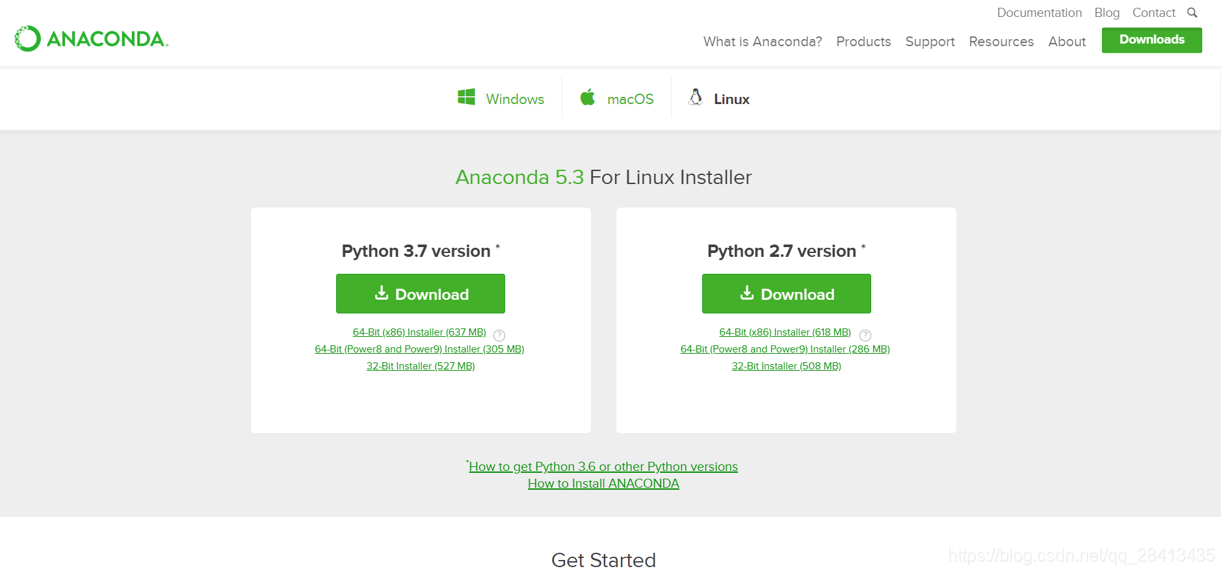Click 64-Bit Power8 and Power9 Installer (305 MB)
This screenshot has width=1221, height=571.
(419, 349)
